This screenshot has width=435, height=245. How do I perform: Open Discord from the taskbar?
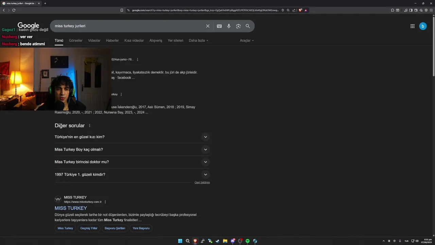[233, 241]
